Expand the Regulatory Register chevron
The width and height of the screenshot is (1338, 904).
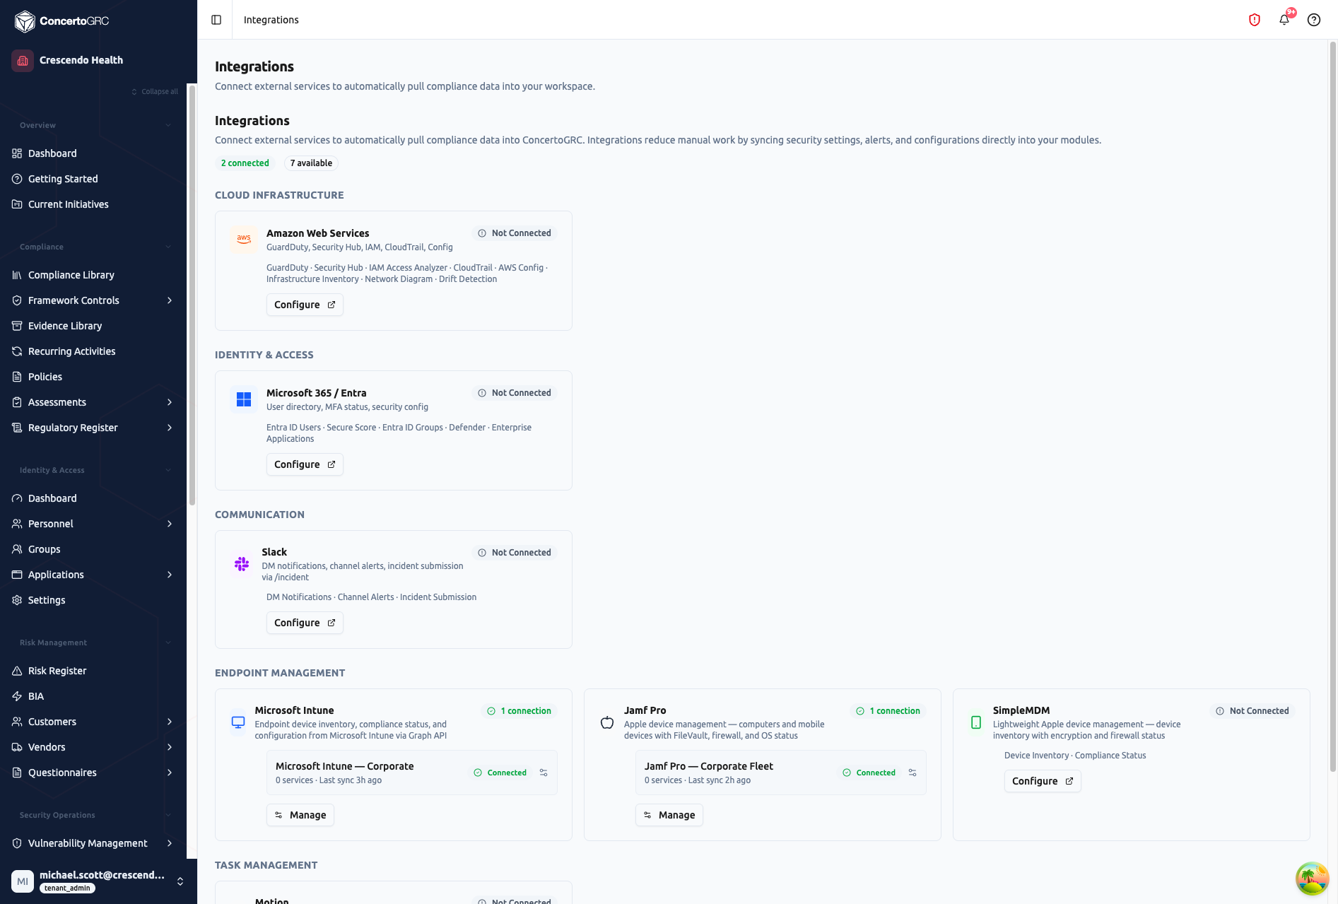(x=170, y=428)
